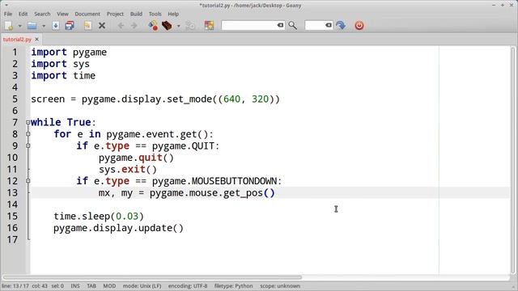518x291 pixels.
Task: Click the "encoding: UTF-8" status entry
Action: click(x=188, y=286)
